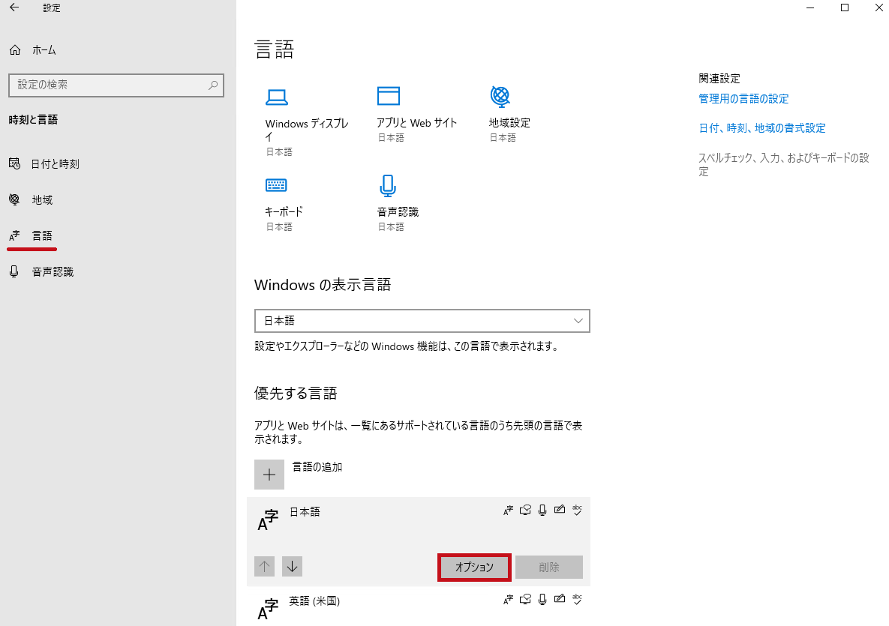Click 英語 (米国) display language feature icon
Screen dimensions: 889x626
(x=508, y=599)
